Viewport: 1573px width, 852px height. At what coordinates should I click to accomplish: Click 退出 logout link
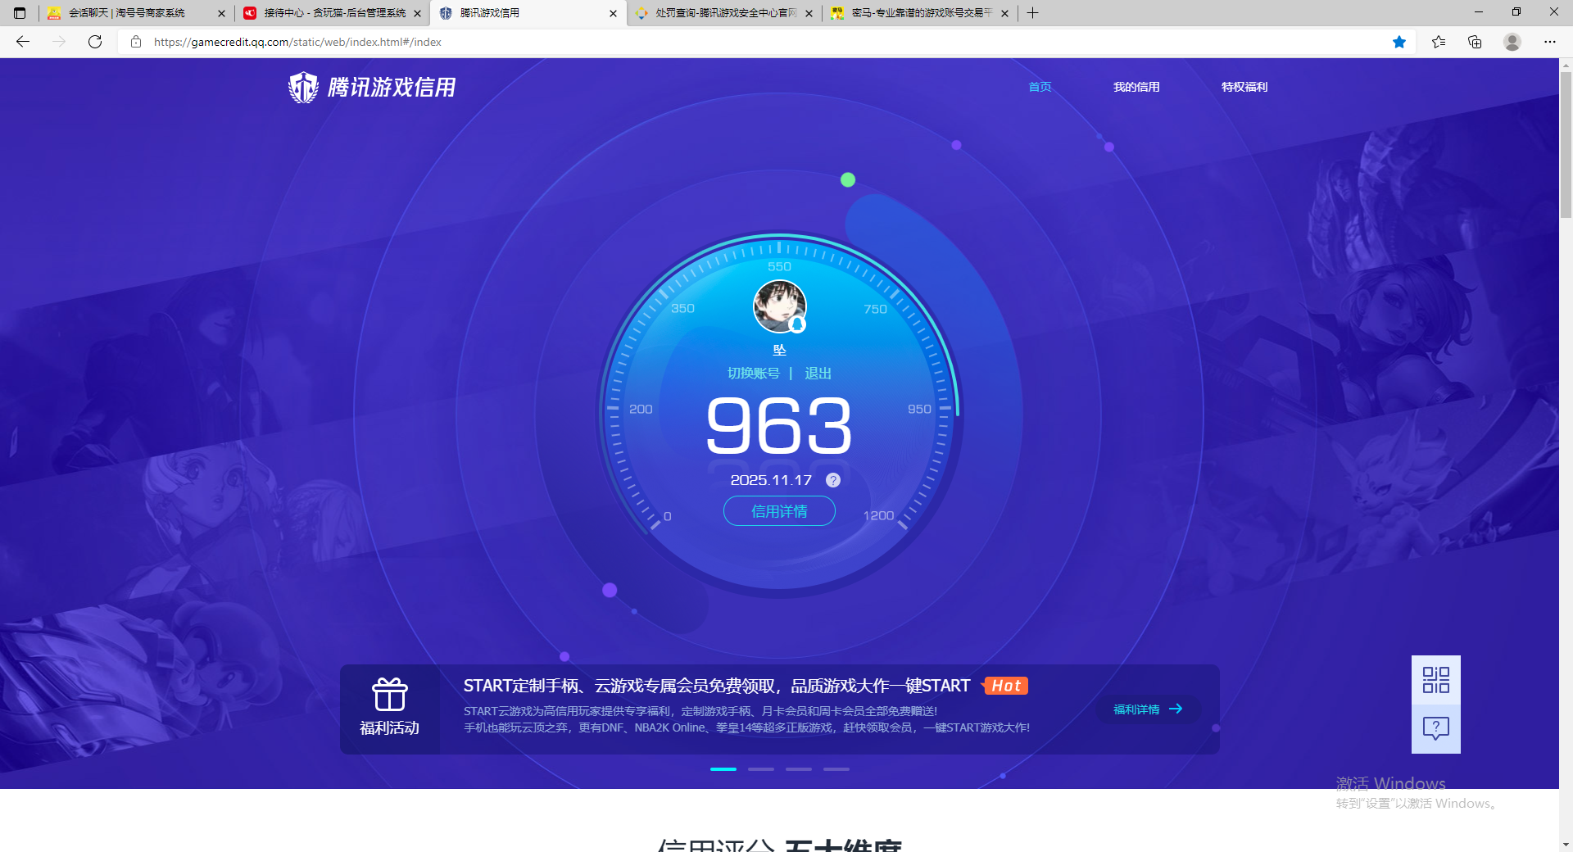pyautogui.click(x=818, y=374)
